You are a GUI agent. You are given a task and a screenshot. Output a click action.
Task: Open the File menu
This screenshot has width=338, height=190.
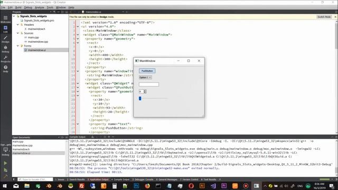pos(3,7)
